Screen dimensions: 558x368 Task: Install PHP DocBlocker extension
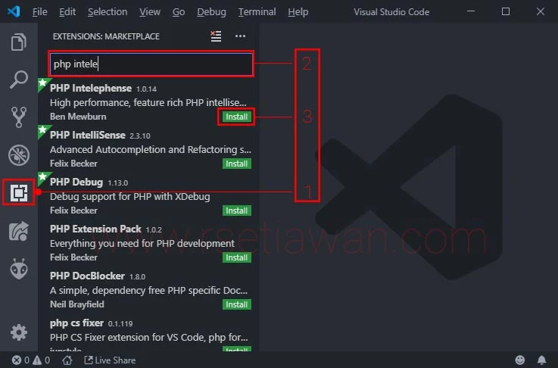click(x=237, y=304)
